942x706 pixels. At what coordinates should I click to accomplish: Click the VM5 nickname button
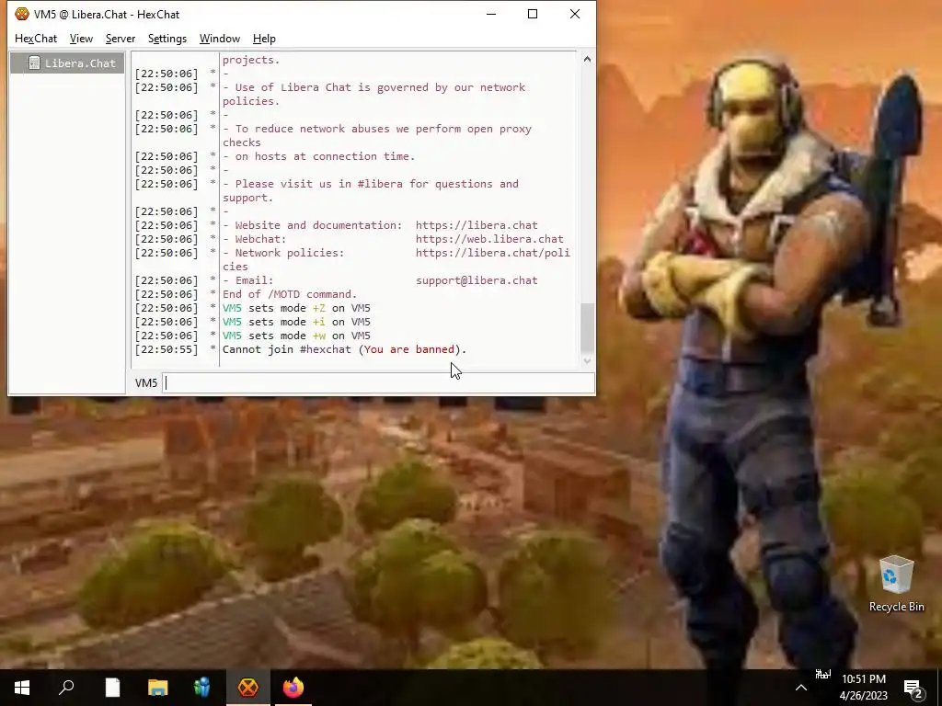pyautogui.click(x=146, y=383)
